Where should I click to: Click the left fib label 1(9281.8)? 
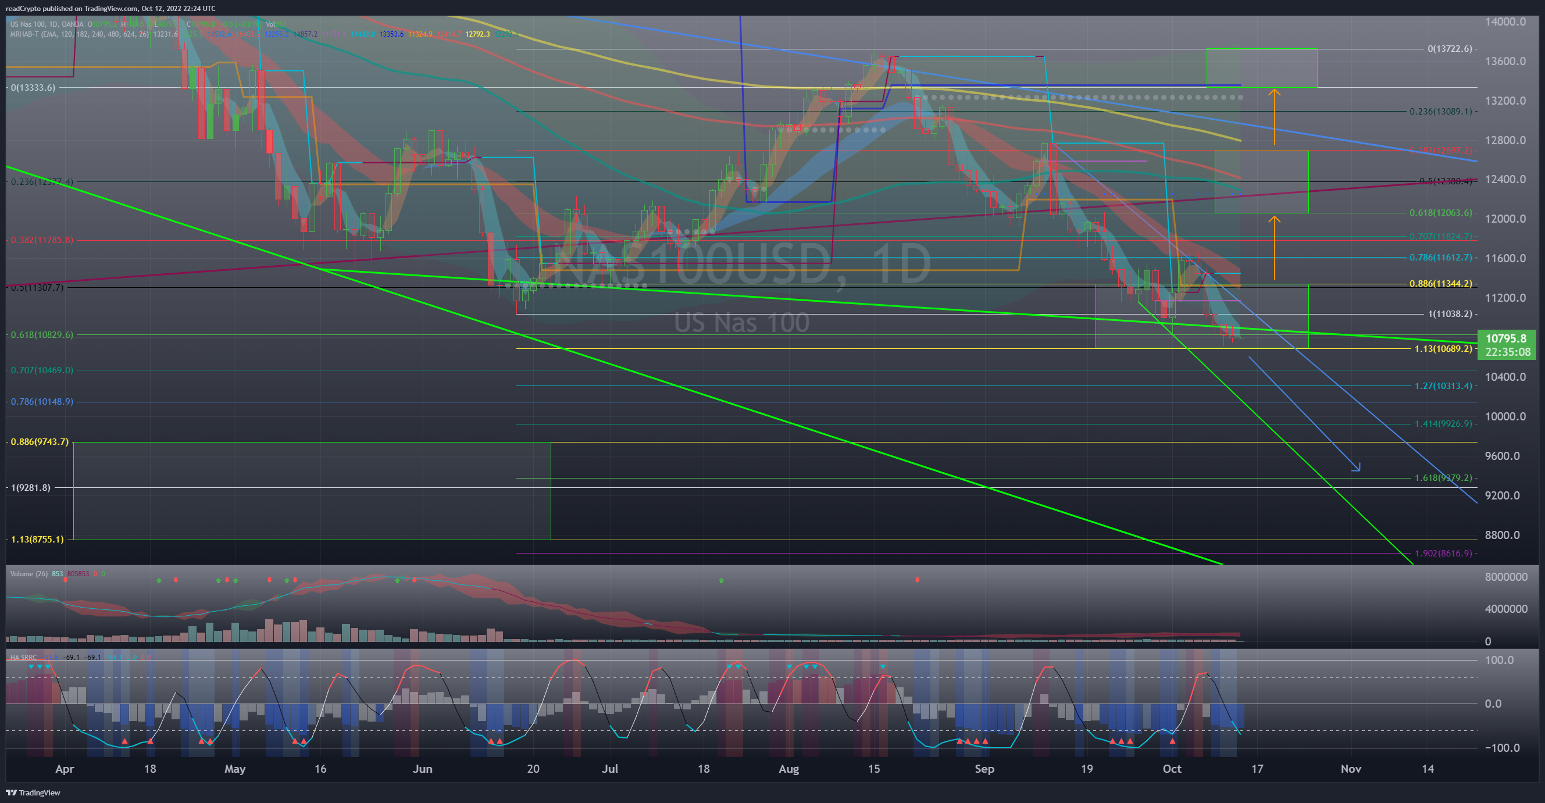point(31,488)
